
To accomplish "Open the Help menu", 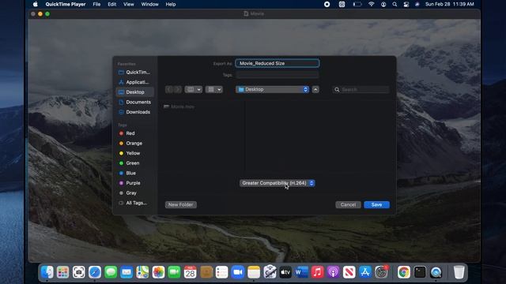I will 171,4.
